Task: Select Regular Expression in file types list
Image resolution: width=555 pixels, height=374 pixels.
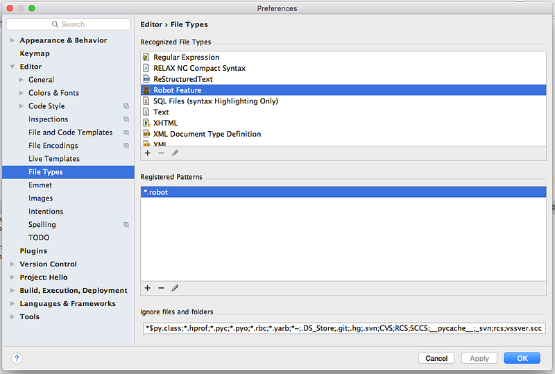Action: point(343,57)
